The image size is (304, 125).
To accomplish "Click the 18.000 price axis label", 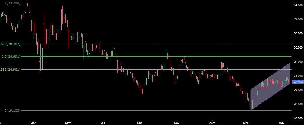I will [x=298, y=118].
